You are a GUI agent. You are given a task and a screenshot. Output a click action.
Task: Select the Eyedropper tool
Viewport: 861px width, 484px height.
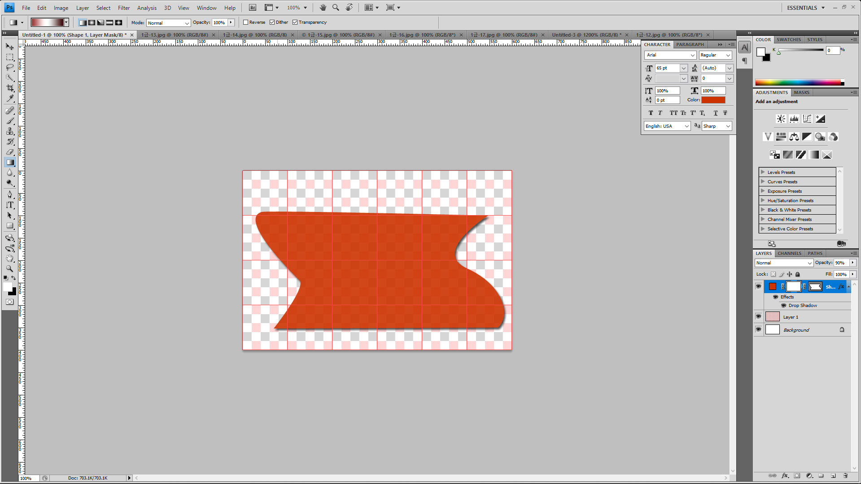10,99
